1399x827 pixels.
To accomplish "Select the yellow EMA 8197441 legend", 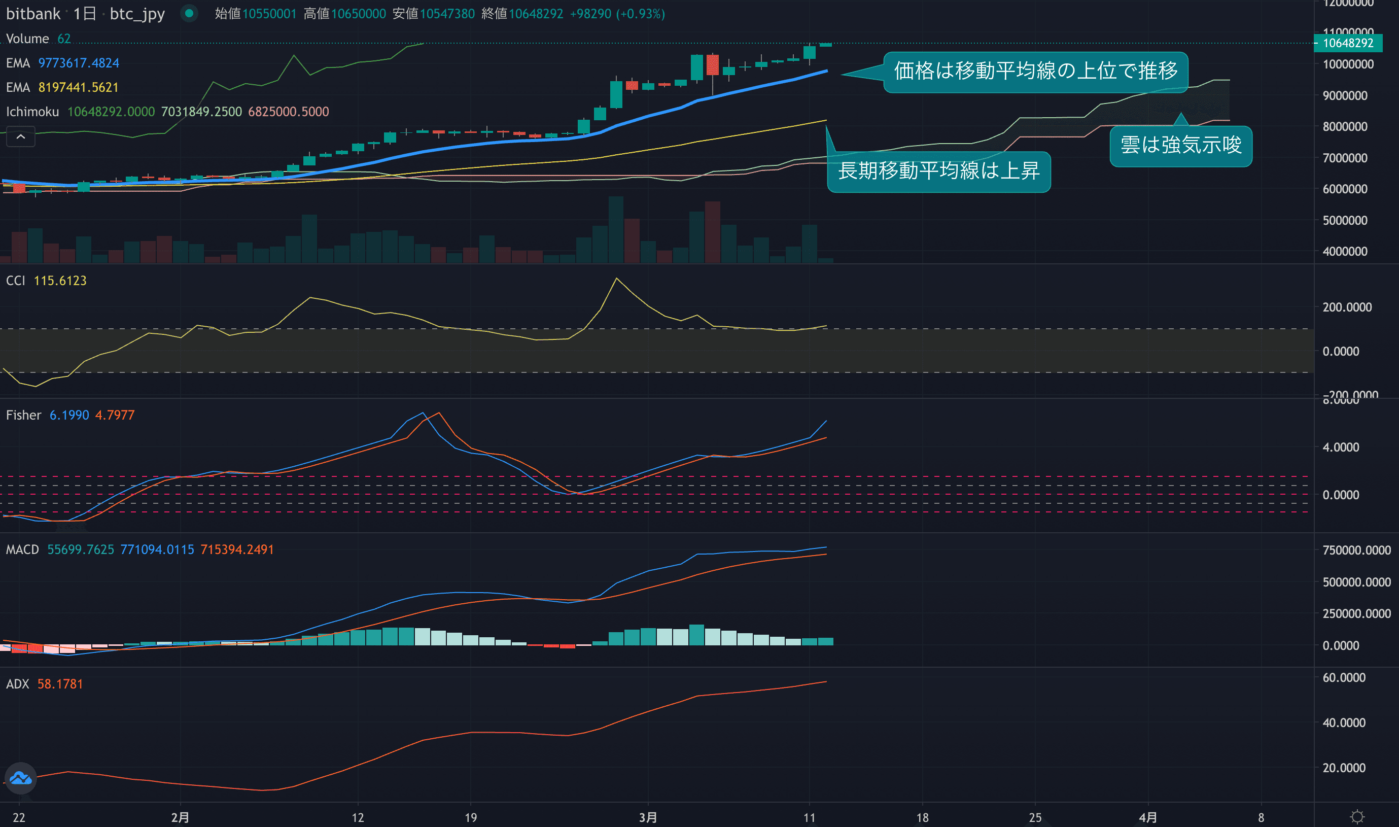I will pyautogui.click(x=62, y=87).
